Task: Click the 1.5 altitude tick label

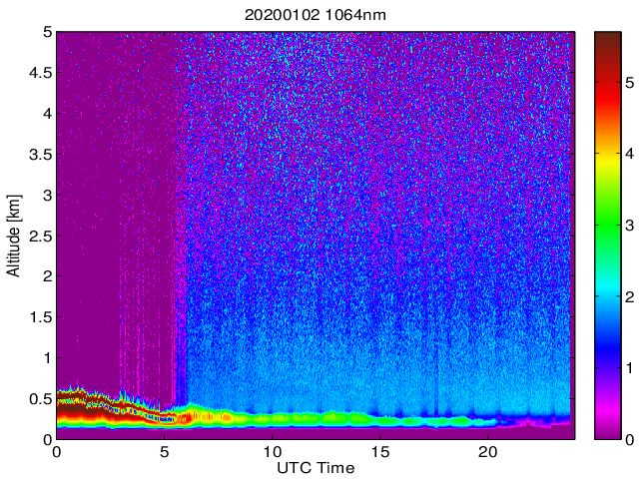Action: point(41,317)
